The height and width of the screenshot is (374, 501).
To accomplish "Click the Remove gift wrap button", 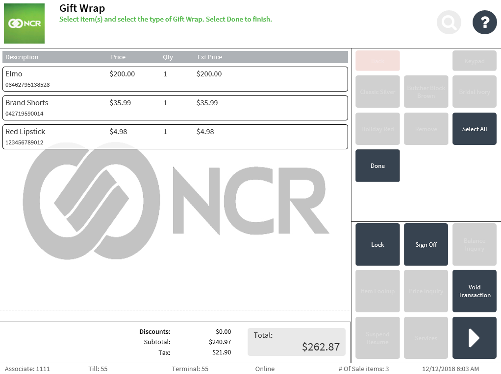I will coord(426,129).
